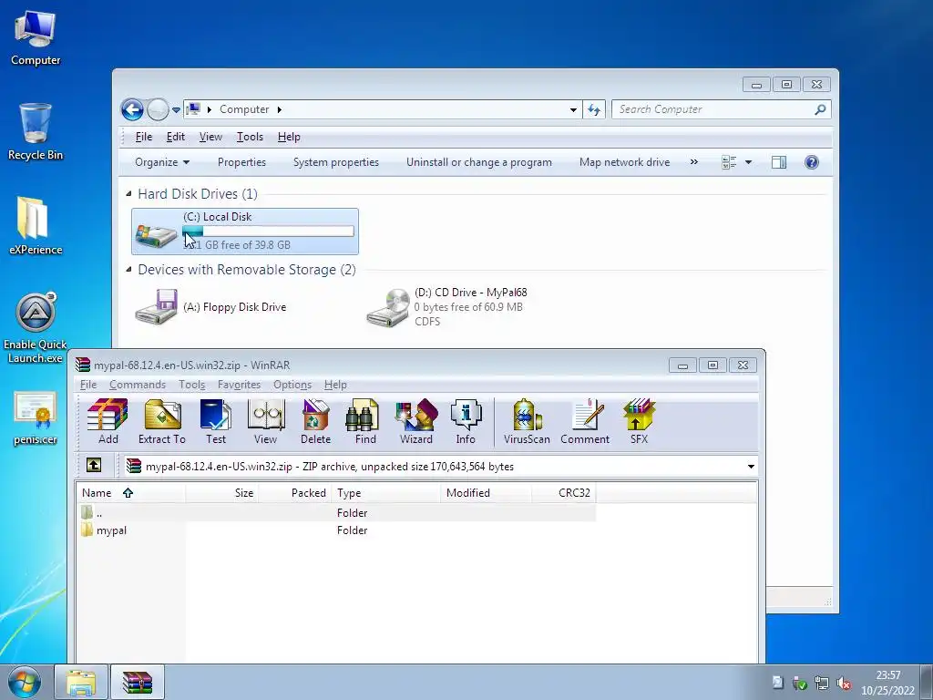Open WinRAR archive path dropdown
Image resolution: width=933 pixels, height=700 pixels.
tap(751, 466)
